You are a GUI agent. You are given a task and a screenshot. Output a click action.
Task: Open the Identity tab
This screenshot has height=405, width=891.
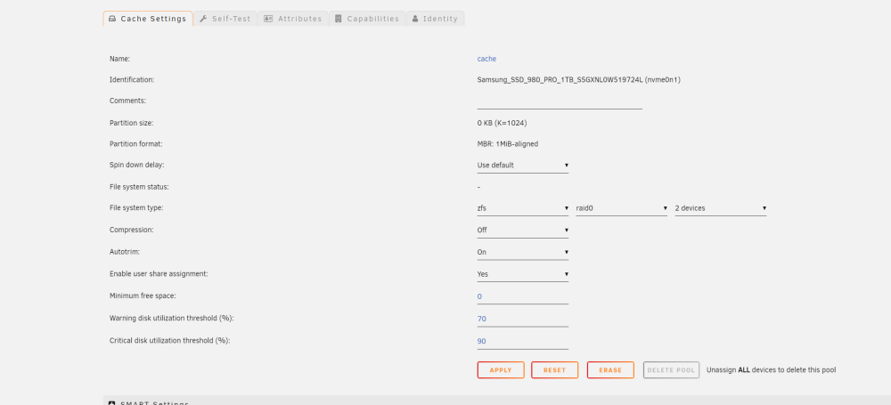coord(436,18)
